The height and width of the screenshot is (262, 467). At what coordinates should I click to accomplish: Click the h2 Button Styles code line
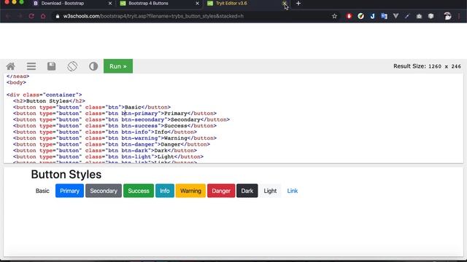click(x=49, y=101)
